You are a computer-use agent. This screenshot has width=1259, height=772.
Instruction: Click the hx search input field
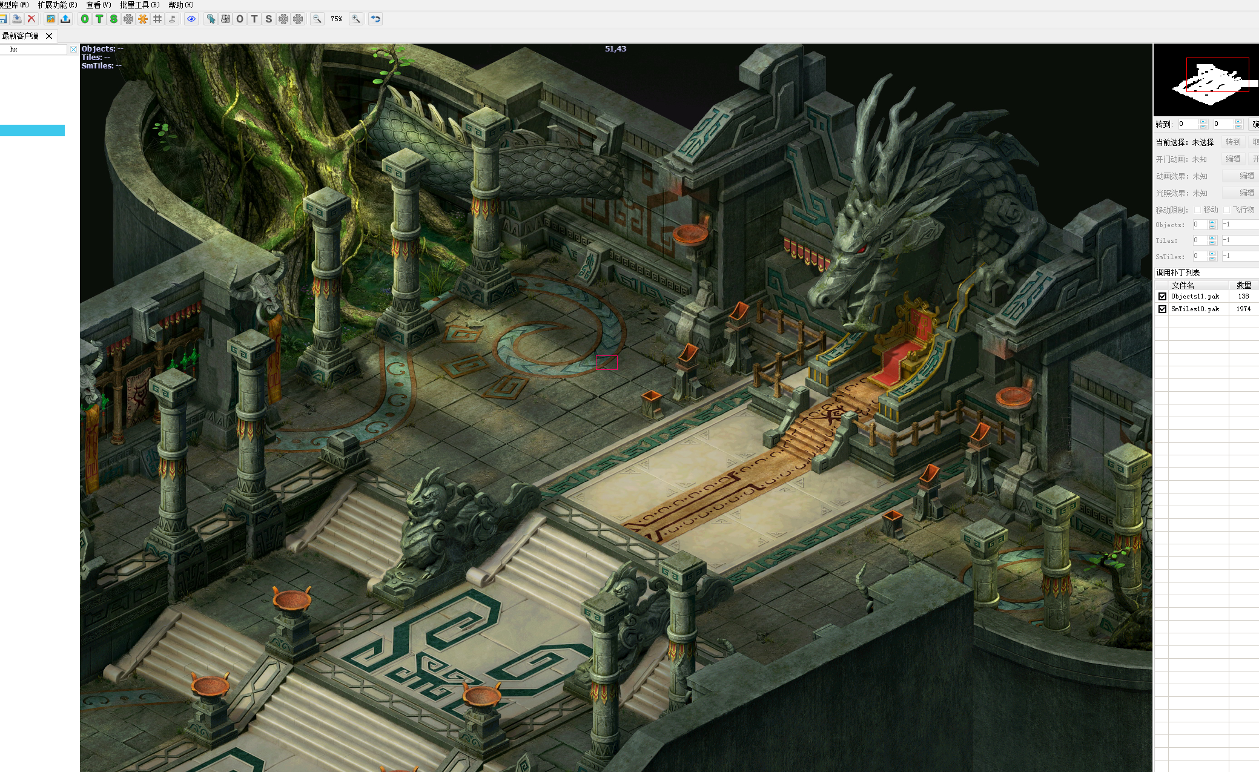[x=33, y=49]
